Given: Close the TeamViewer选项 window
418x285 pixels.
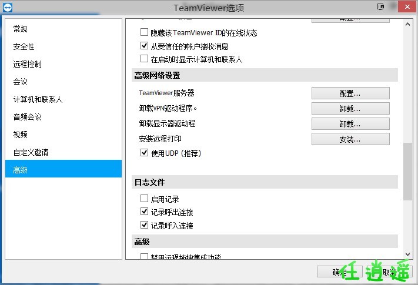Looking at the screenshot, I should [407, 6].
